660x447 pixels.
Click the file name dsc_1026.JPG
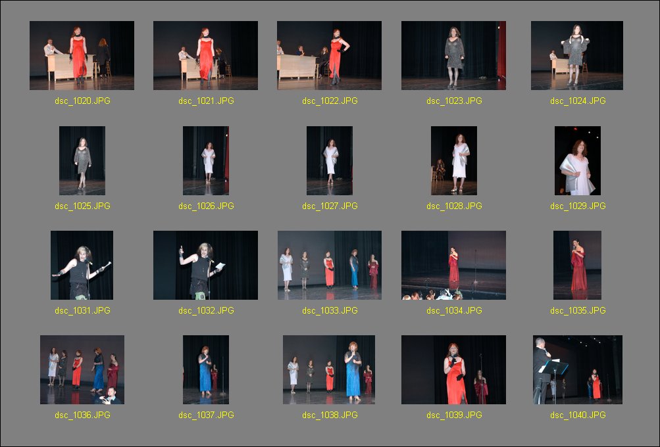point(206,206)
